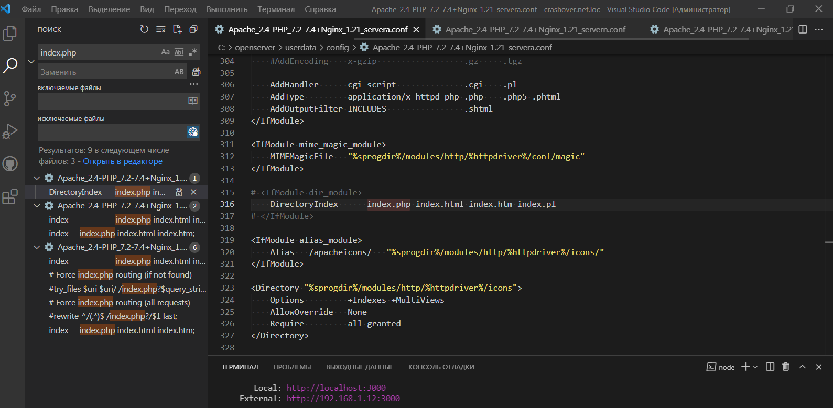The width and height of the screenshot is (833, 408).
Task: Refresh the search results
Action: pos(144,29)
